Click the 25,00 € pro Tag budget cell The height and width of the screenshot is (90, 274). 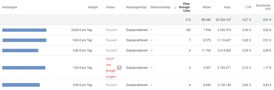pyautogui.click(x=82, y=30)
